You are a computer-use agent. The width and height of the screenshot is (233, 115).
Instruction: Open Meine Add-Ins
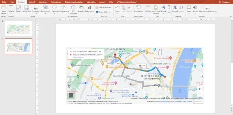pyautogui.click(x=103, y=12)
